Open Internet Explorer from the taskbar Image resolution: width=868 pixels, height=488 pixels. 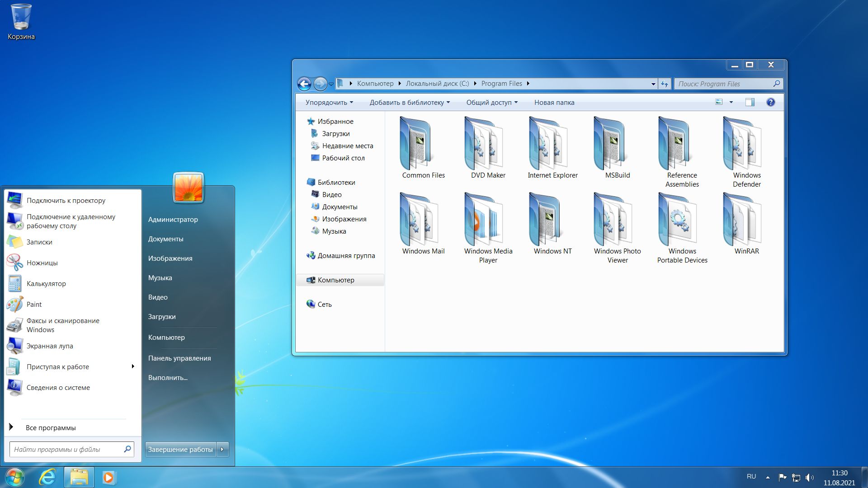point(47,477)
